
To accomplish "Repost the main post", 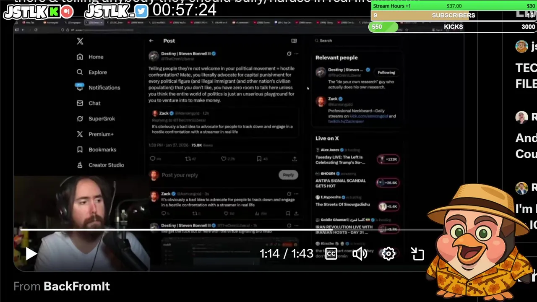I will (x=188, y=159).
